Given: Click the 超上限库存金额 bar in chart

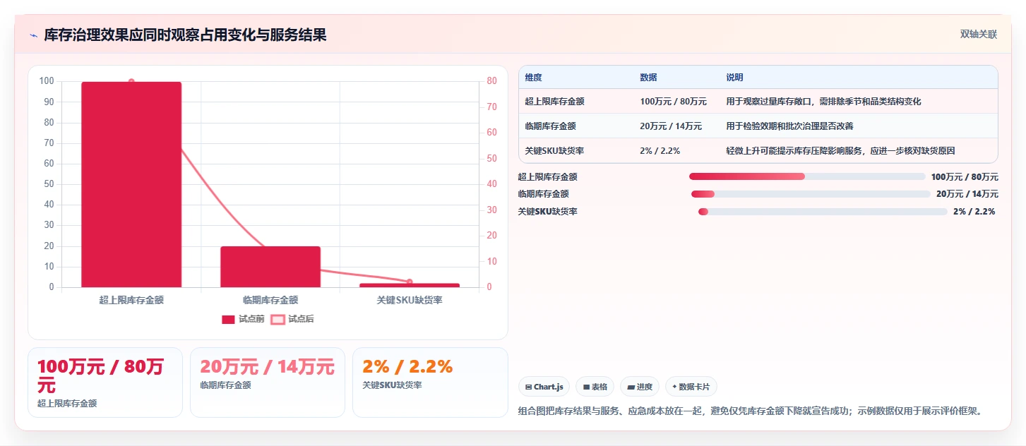Looking at the screenshot, I should click(x=131, y=184).
